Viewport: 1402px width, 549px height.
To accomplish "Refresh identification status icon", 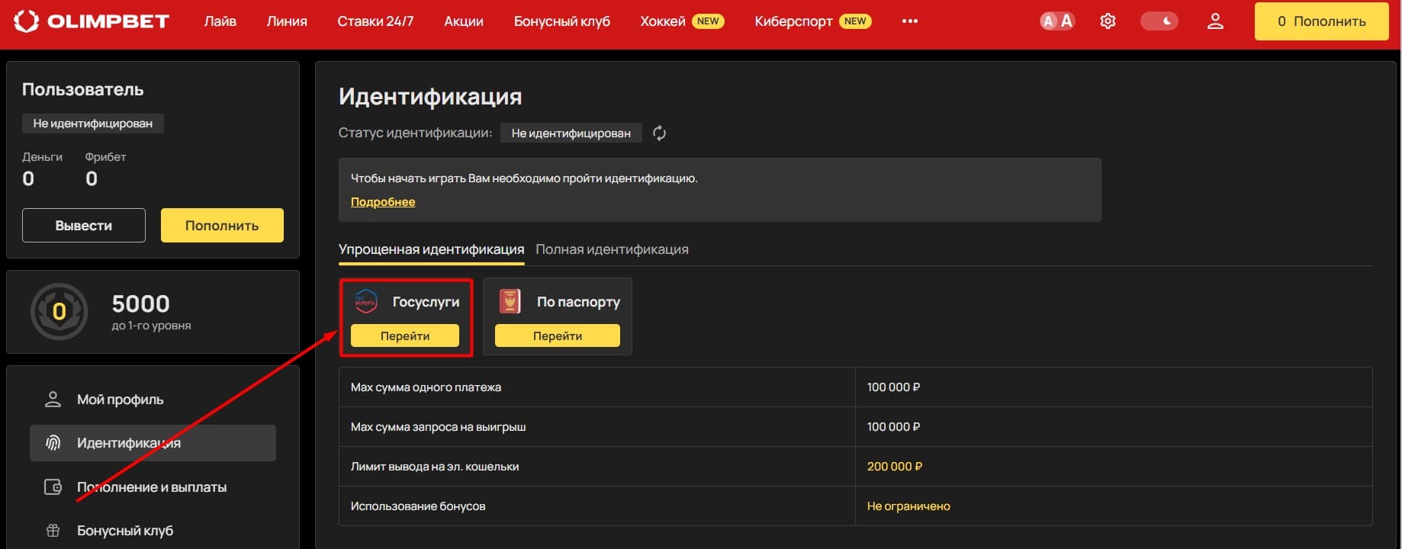I will coord(660,133).
